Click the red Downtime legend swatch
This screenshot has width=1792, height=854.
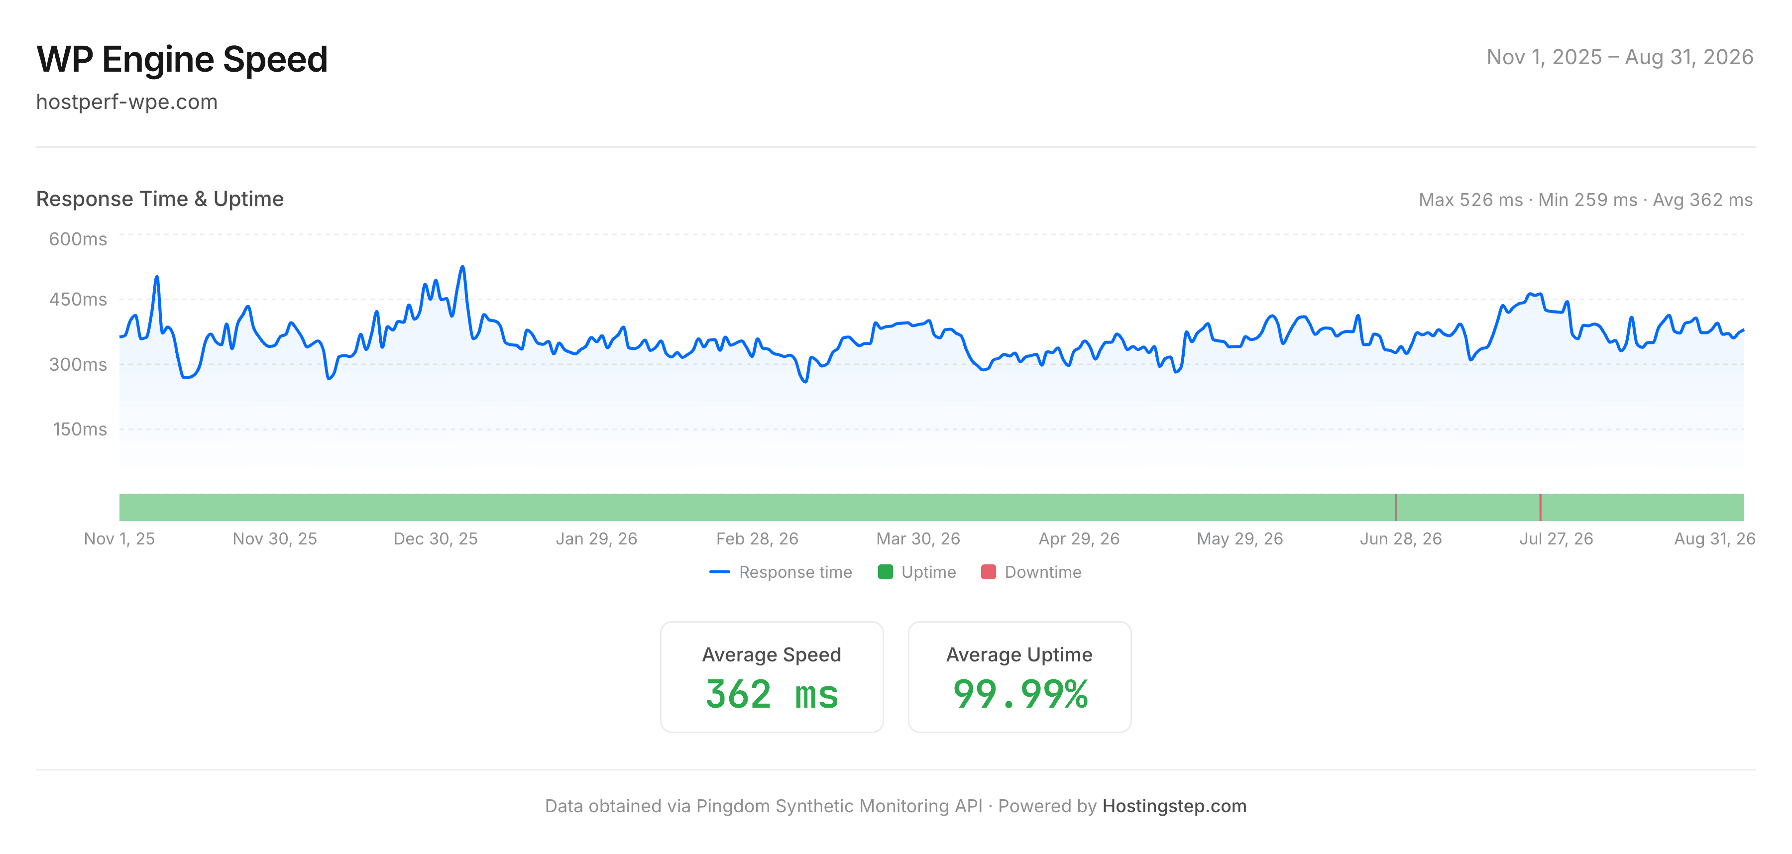988,572
